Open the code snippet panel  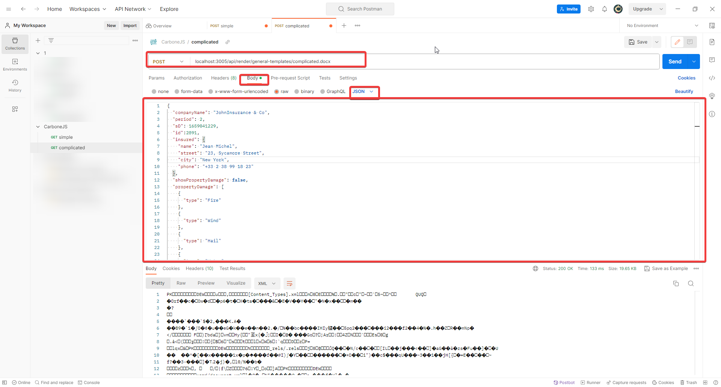712,78
